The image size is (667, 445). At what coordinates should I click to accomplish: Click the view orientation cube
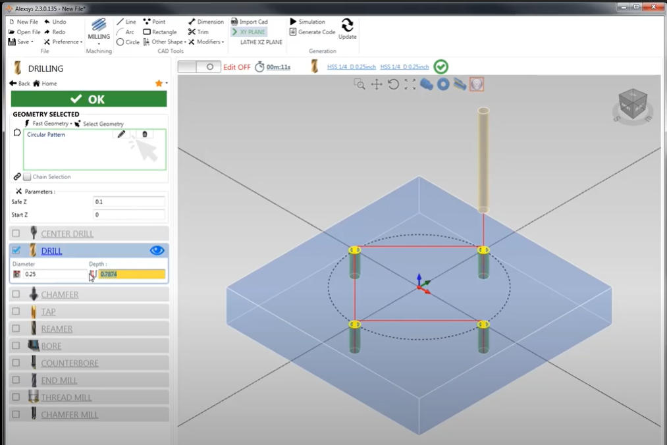pos(633,103)
